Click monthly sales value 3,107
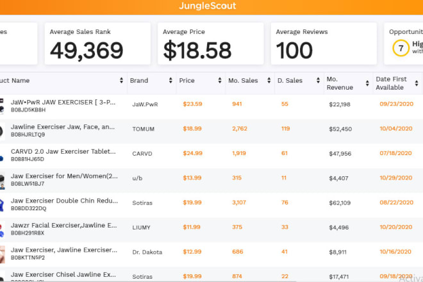This screenshot has width=423, height=282. tap(239, 203)
